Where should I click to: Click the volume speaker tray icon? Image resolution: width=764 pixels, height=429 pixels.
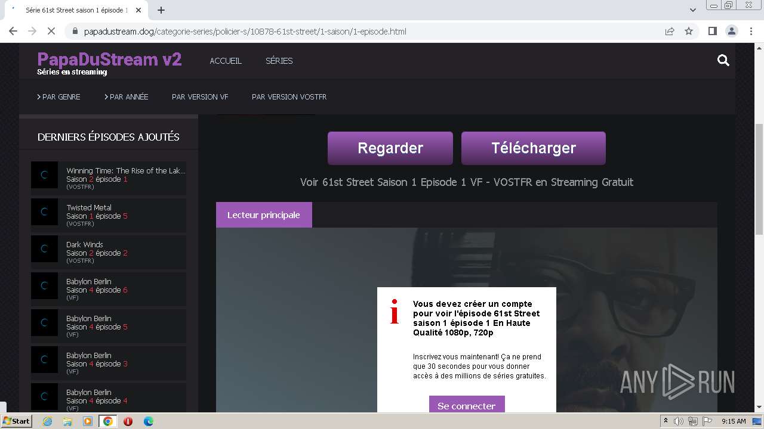click(x=679, y=421)
